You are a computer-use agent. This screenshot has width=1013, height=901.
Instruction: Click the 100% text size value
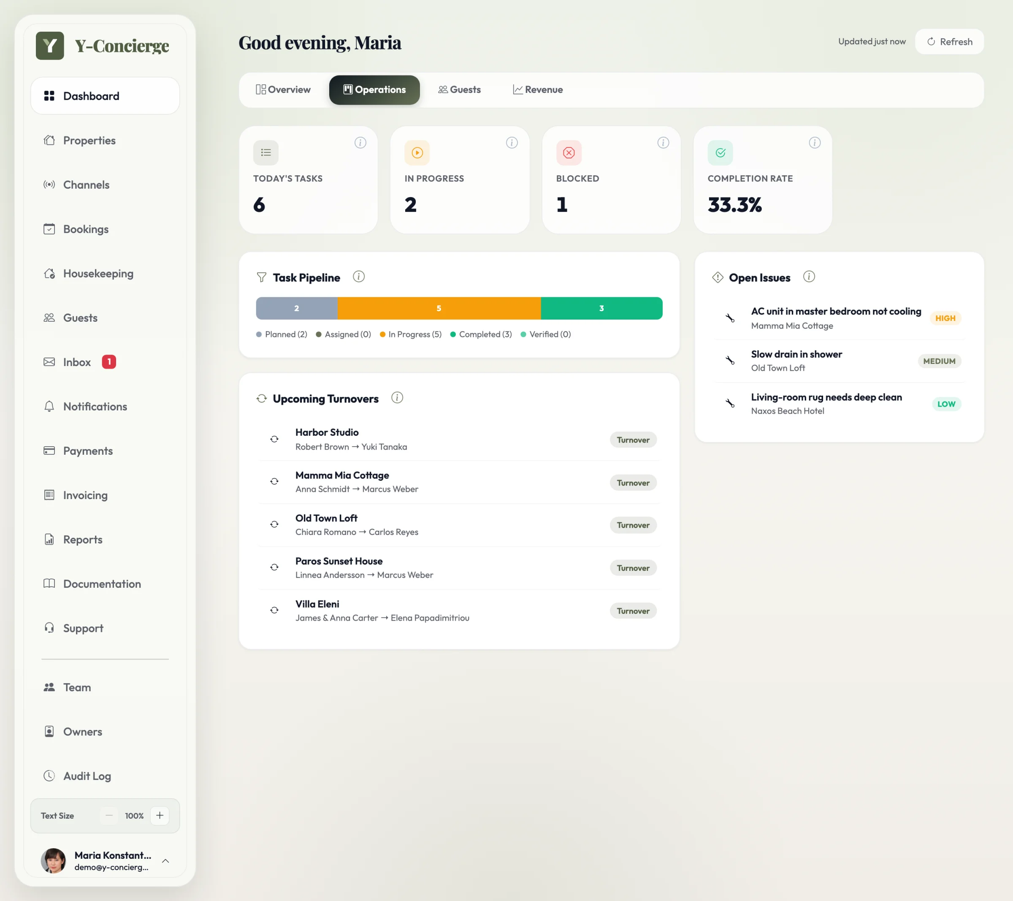[x=134, y=816]
